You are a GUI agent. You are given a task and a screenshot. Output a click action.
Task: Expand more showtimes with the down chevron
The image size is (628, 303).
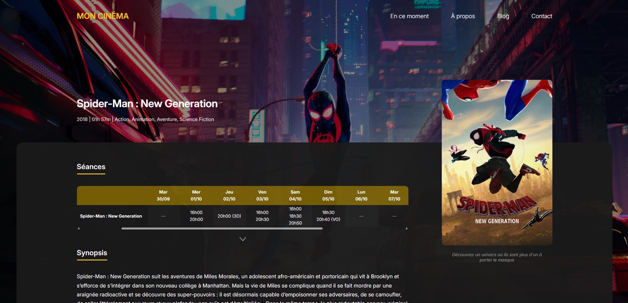coord(243,239)
